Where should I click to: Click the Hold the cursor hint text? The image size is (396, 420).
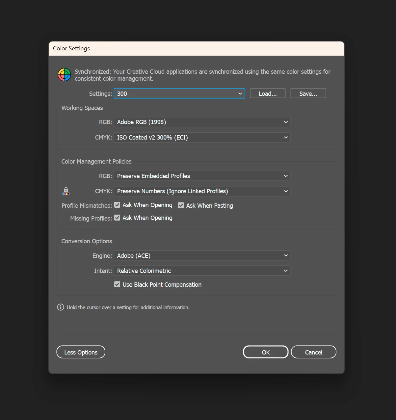click(128, 307)
